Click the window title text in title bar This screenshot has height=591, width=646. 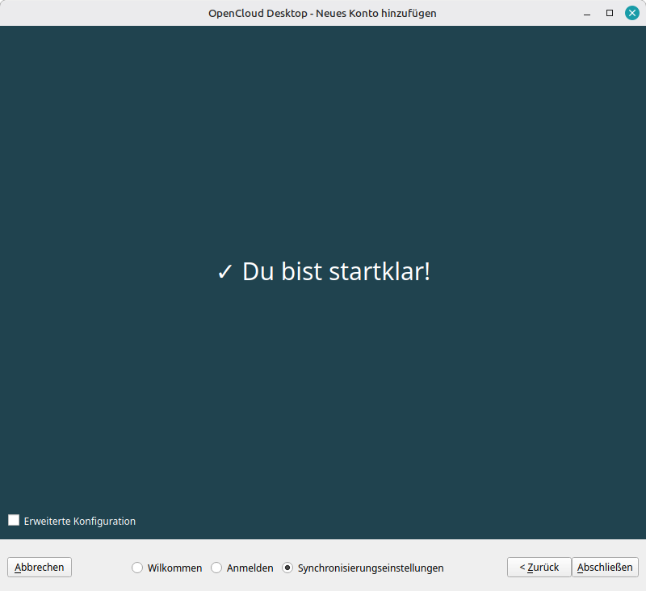322,13
